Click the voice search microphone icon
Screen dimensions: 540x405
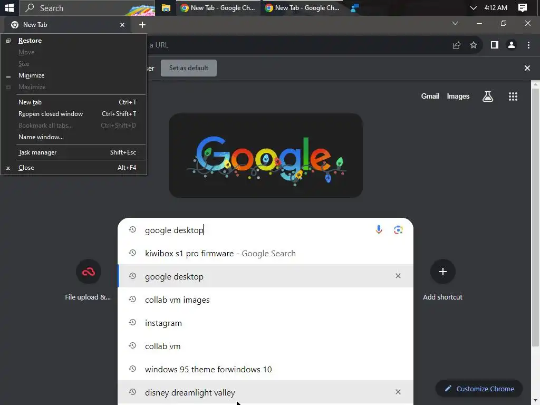coord(379,230)
